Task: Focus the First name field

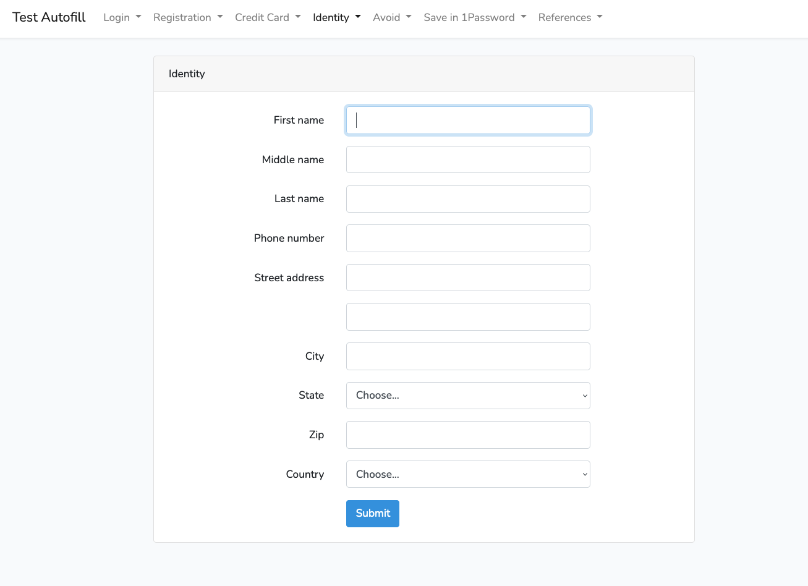Action: tap(468, 121)
